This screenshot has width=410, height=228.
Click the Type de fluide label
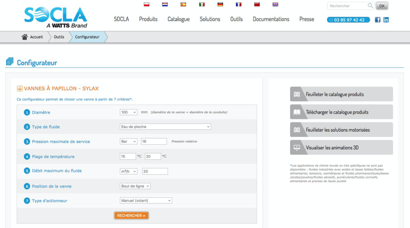(x=46, y=127)
